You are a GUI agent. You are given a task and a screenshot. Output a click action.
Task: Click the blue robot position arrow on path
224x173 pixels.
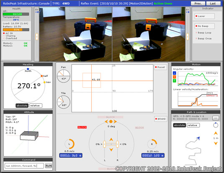tap(198, 138)
